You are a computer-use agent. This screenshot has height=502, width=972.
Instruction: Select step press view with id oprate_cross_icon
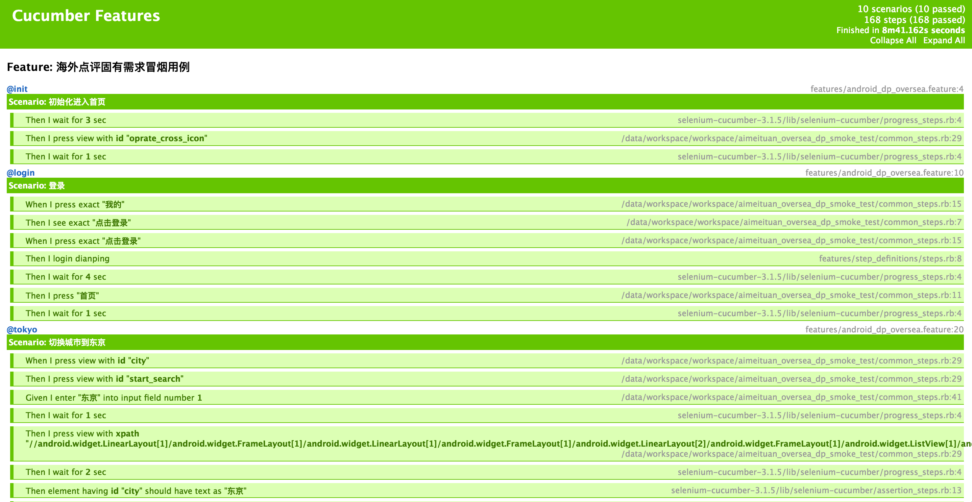[x=487, y=139]
